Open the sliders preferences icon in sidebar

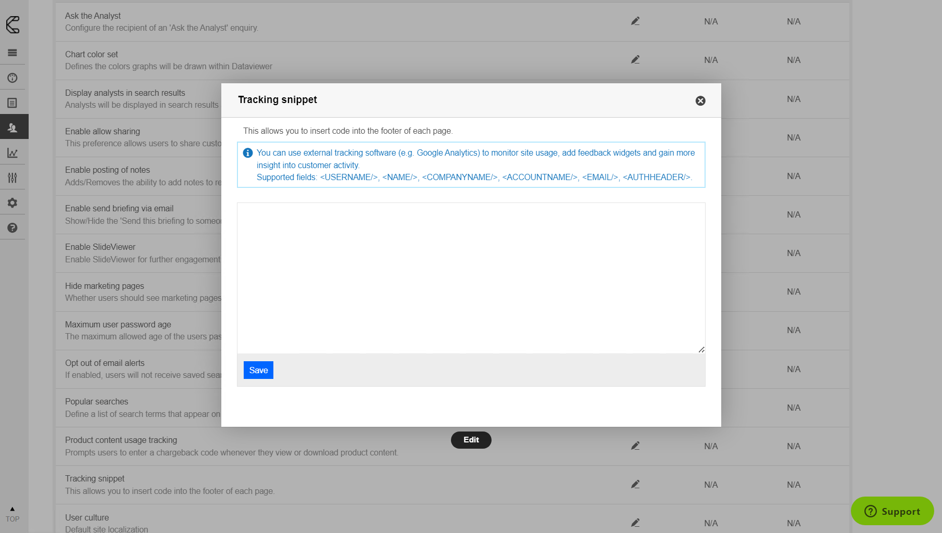[13, 177]
